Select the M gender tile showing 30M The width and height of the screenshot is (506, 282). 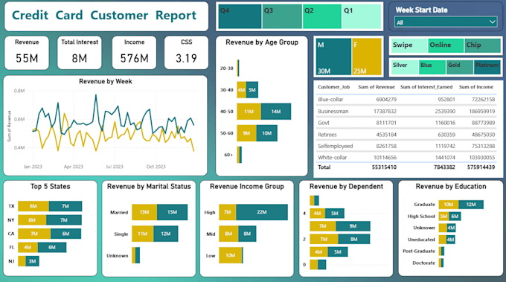pos(333,57)
